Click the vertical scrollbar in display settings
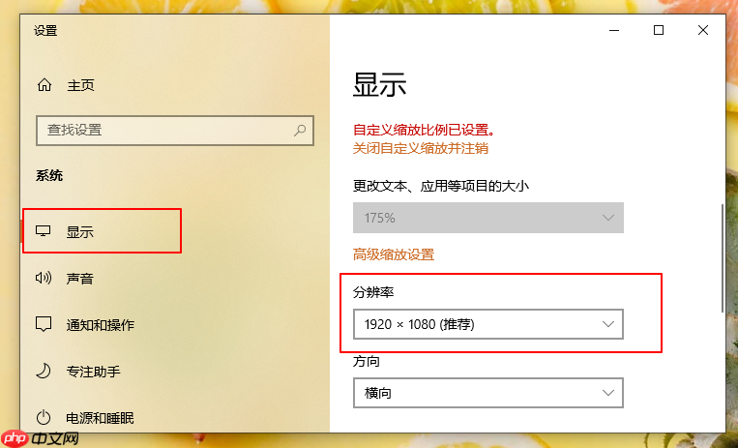738x448 pixels. (x=721, y=257)
